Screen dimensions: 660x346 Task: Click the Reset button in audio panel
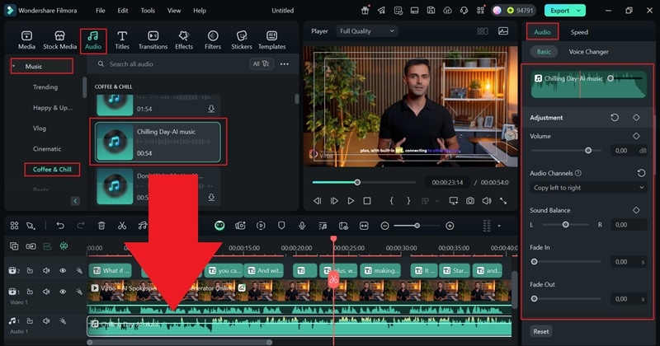[541, 331]
